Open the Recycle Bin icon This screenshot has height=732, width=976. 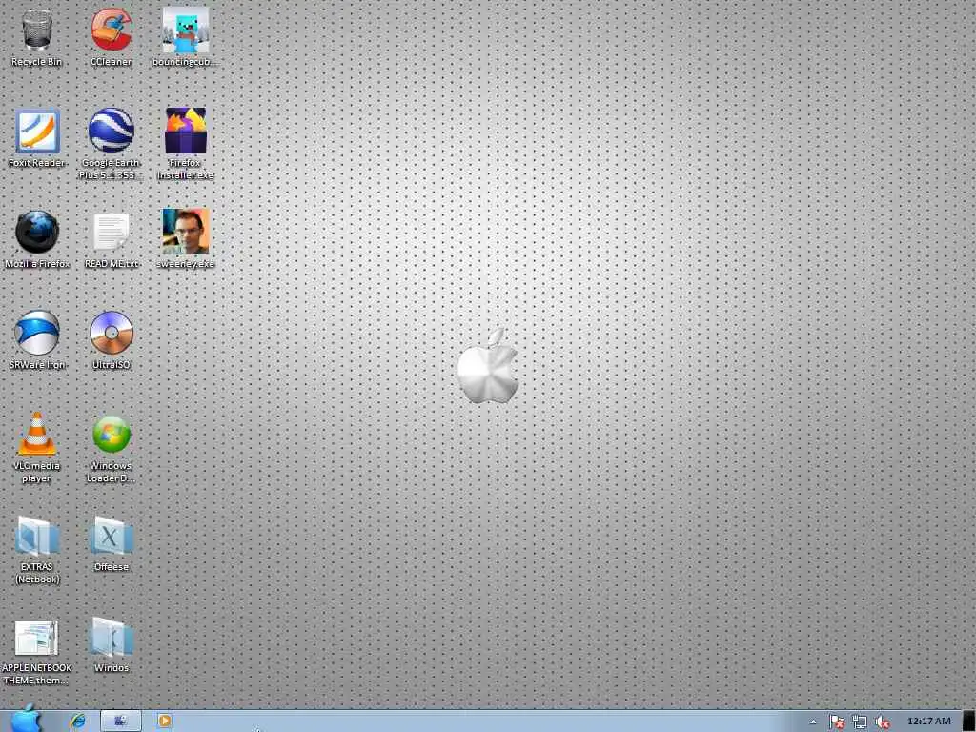coord(37,35)
